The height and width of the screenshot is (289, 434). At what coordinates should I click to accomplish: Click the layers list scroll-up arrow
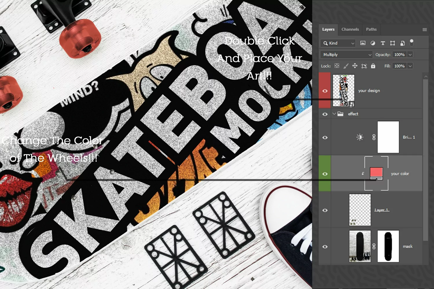tap(426, 77)
